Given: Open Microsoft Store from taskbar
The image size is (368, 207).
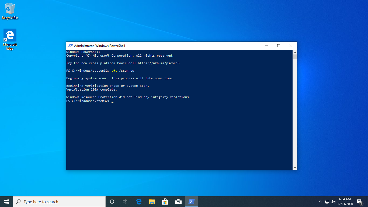Looking at the screenshot, I should (x=165, y=202).
